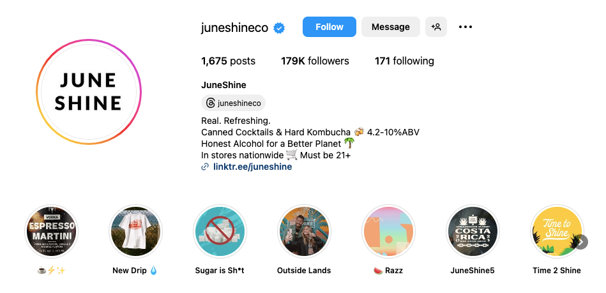
Task: Click the Message button
Action: [x=390, y=27]
